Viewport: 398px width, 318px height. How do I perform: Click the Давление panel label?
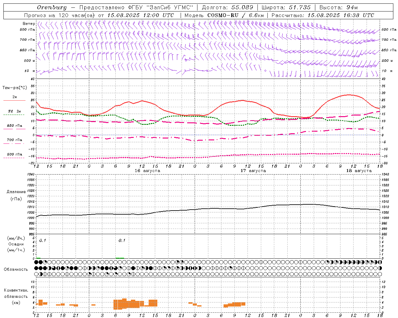[x=16, y=192]
